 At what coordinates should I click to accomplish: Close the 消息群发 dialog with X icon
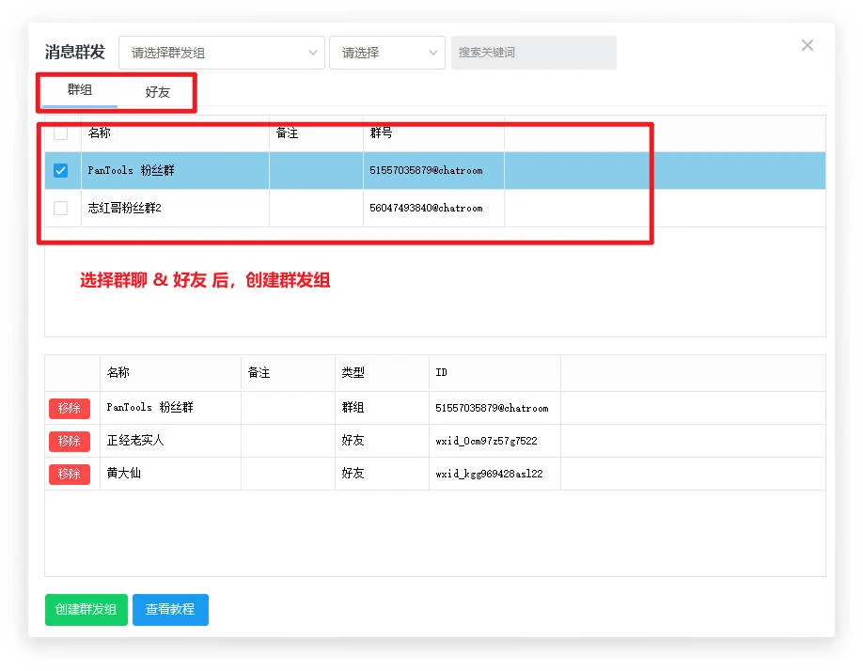pos(807,45)
